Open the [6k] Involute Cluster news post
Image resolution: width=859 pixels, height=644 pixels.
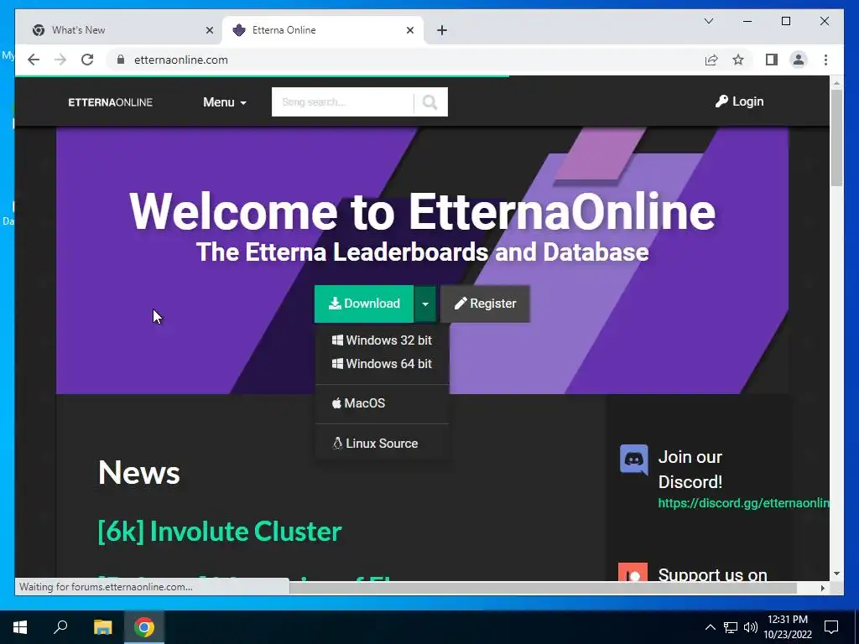click(220, 531)
